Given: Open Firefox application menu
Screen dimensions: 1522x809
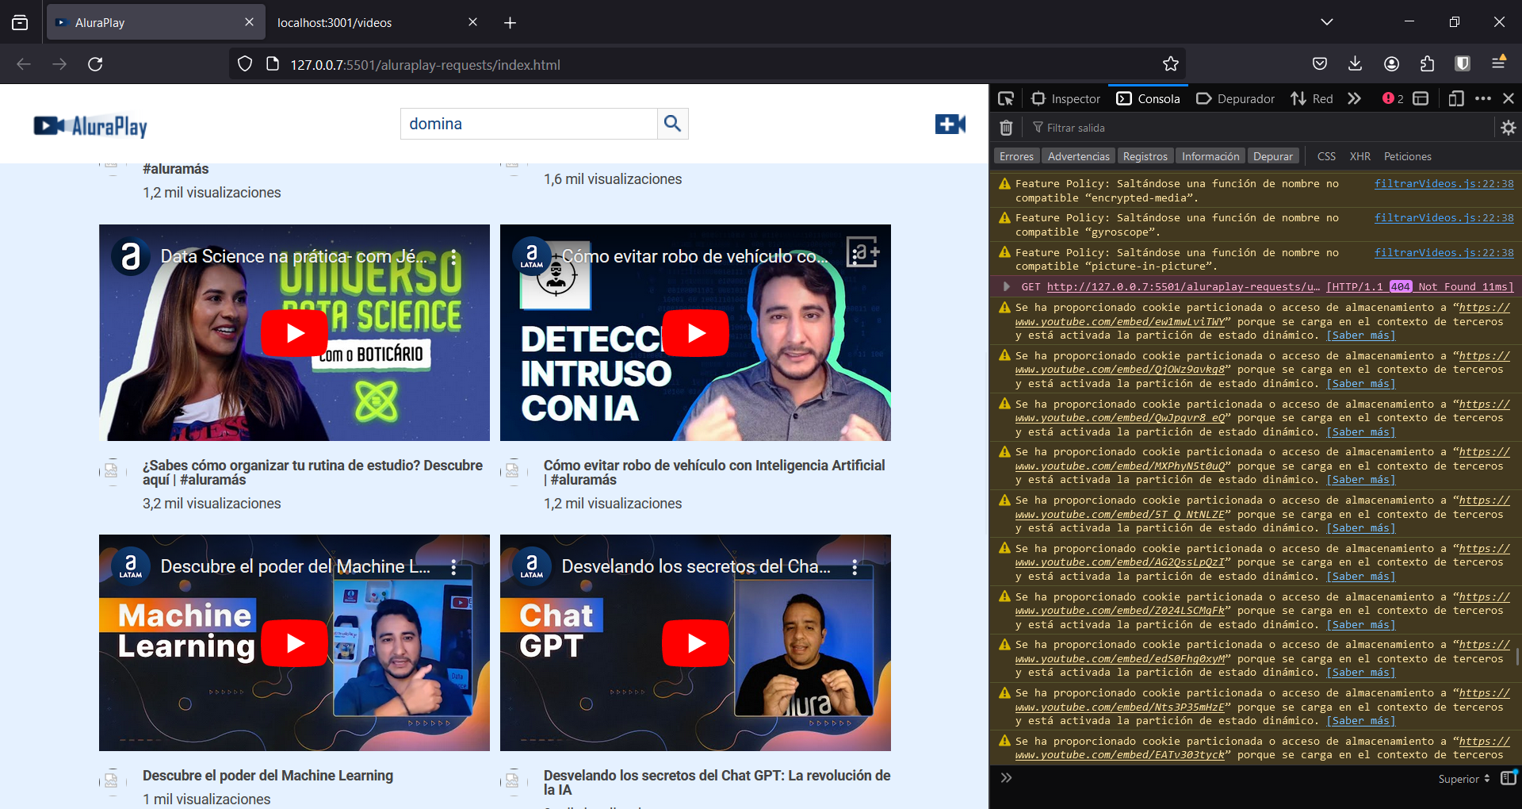Looking at the screenshot, I should 1498,63.
